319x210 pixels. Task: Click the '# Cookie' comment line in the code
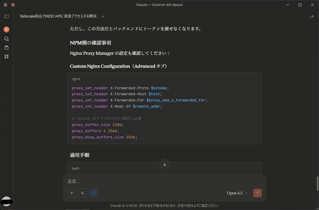click(107, 118)
